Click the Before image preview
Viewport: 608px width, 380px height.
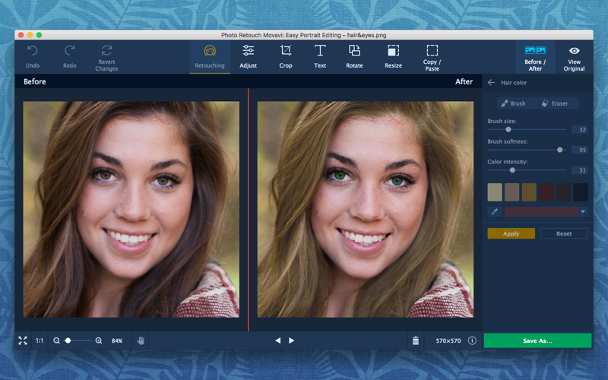click(131, 210)
